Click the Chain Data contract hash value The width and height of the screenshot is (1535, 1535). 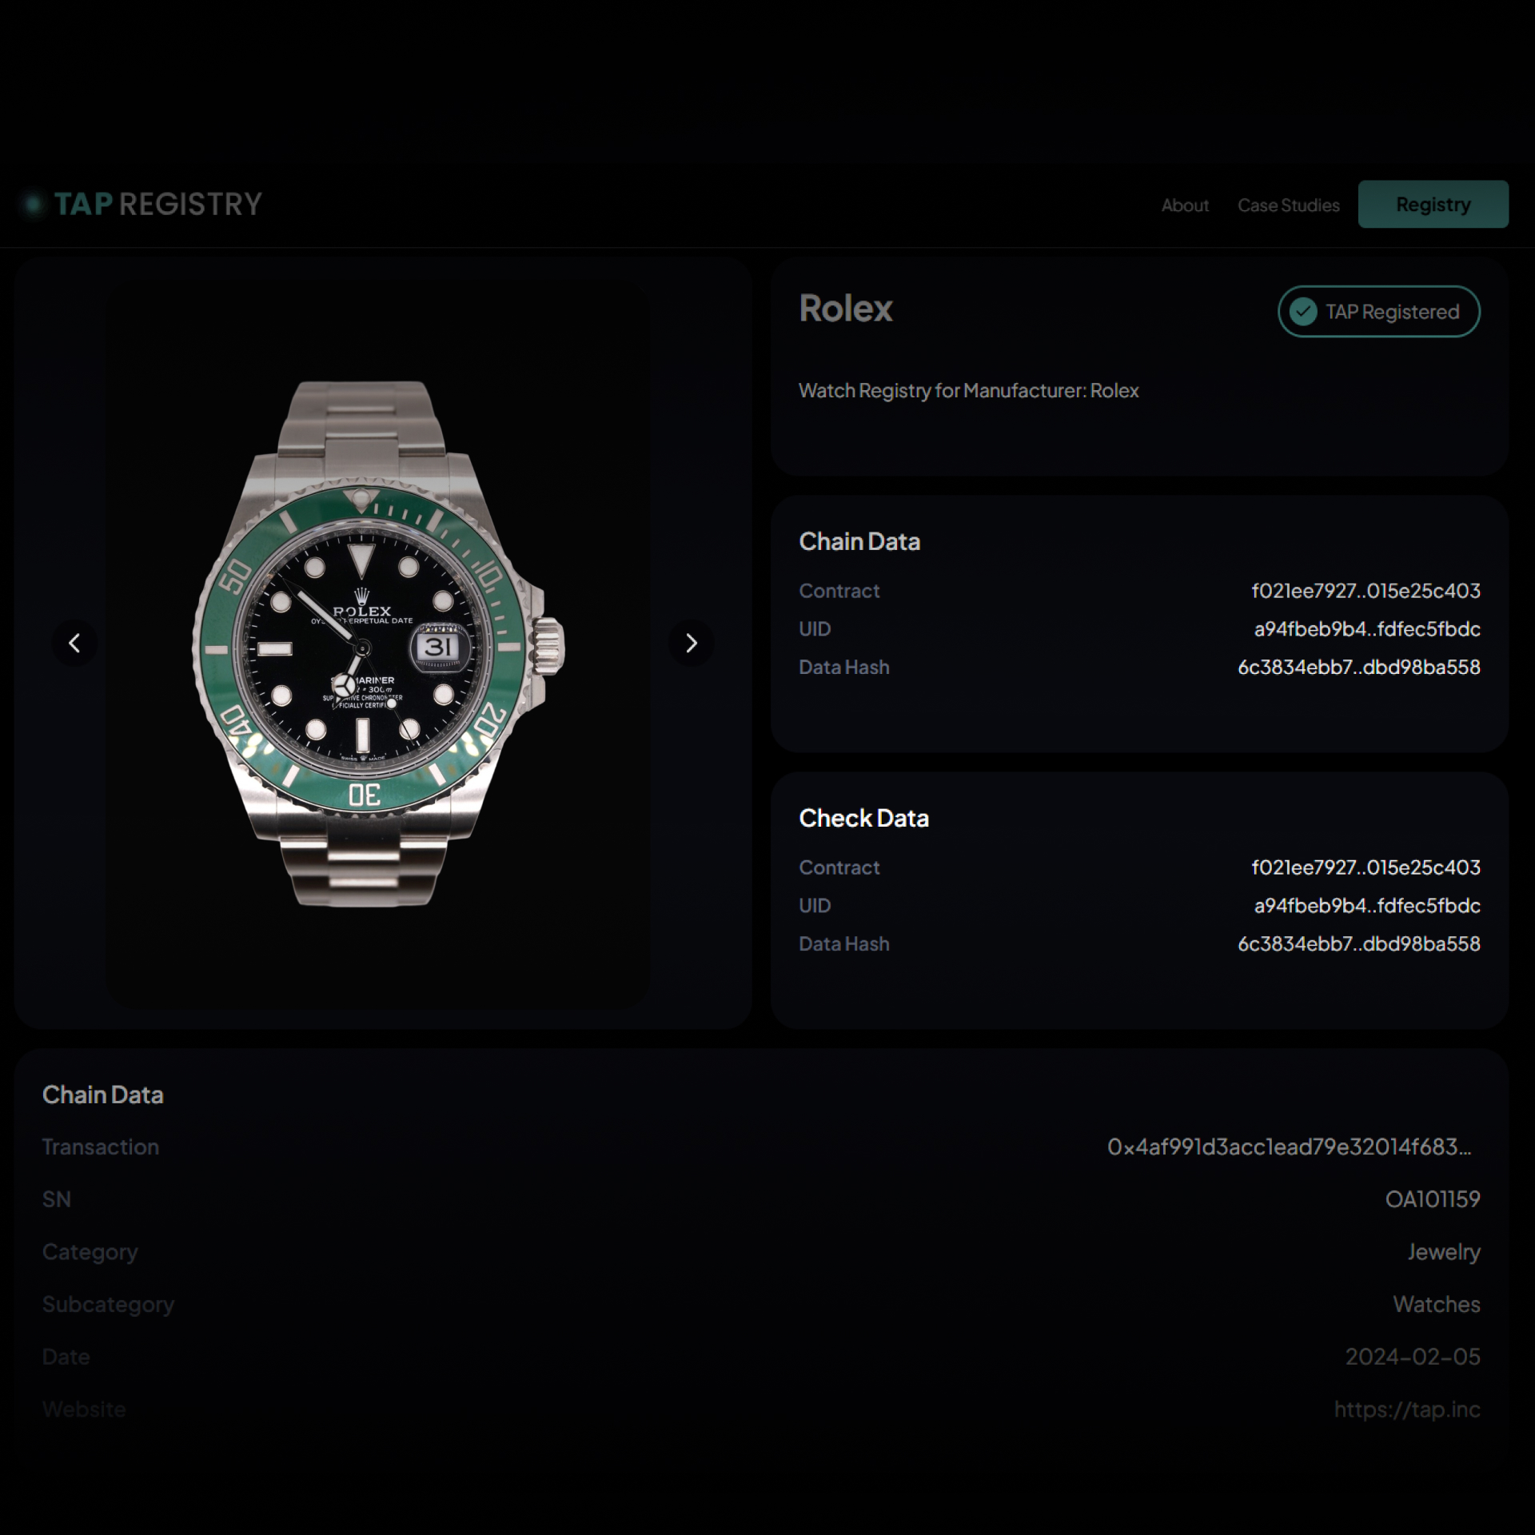pyautogui.click(x=1366, y=591)
